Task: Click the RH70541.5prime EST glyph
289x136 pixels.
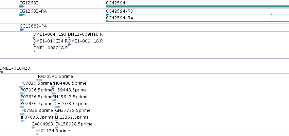Action: 39,80
